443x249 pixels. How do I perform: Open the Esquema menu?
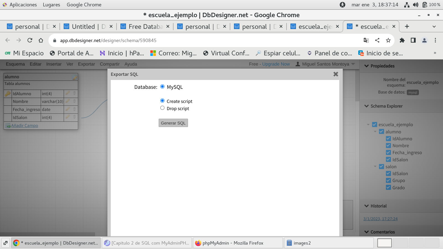(x=15, y=64)
